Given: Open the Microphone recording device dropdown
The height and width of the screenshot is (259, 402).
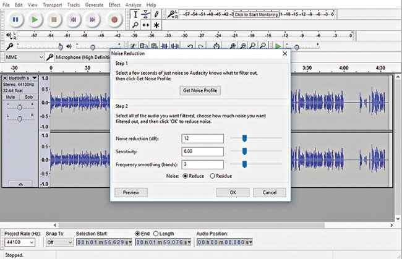Looking at the screenshot, I should point(82,57).
